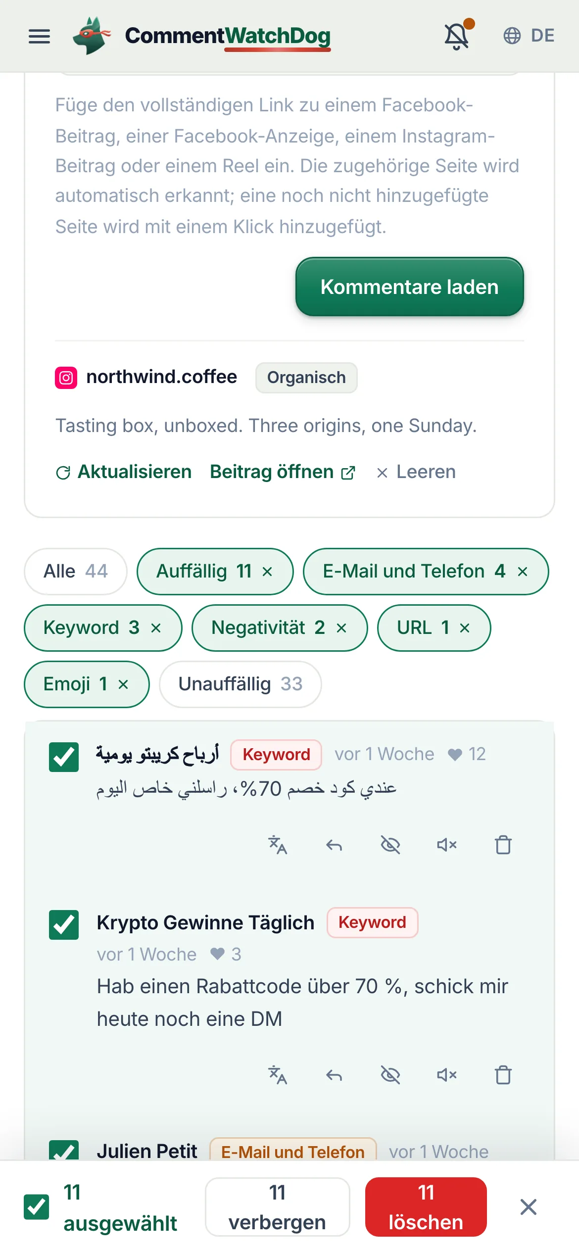The height and width of the screenshot is (1253, 579).
Task: Select the Unauffällig 33 filter chip
Action: pyautogui.click(x=241, y=684)
